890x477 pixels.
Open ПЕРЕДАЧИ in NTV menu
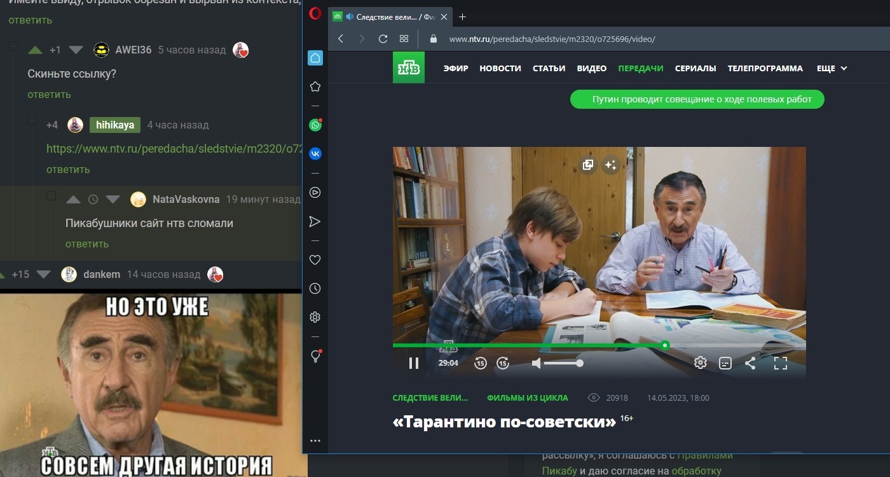(x=641, y=68)
